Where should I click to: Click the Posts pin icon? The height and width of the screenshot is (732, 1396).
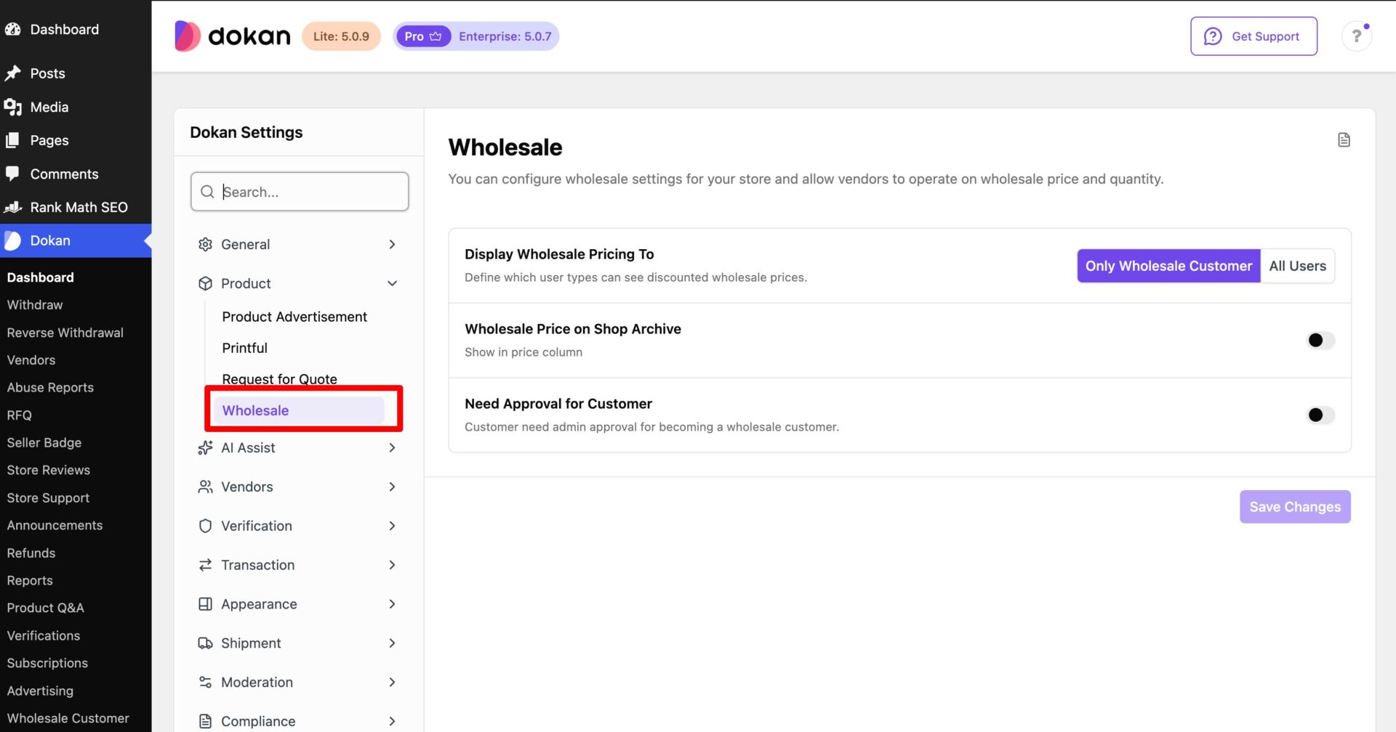pyautogui.click(x=13, y=73)
